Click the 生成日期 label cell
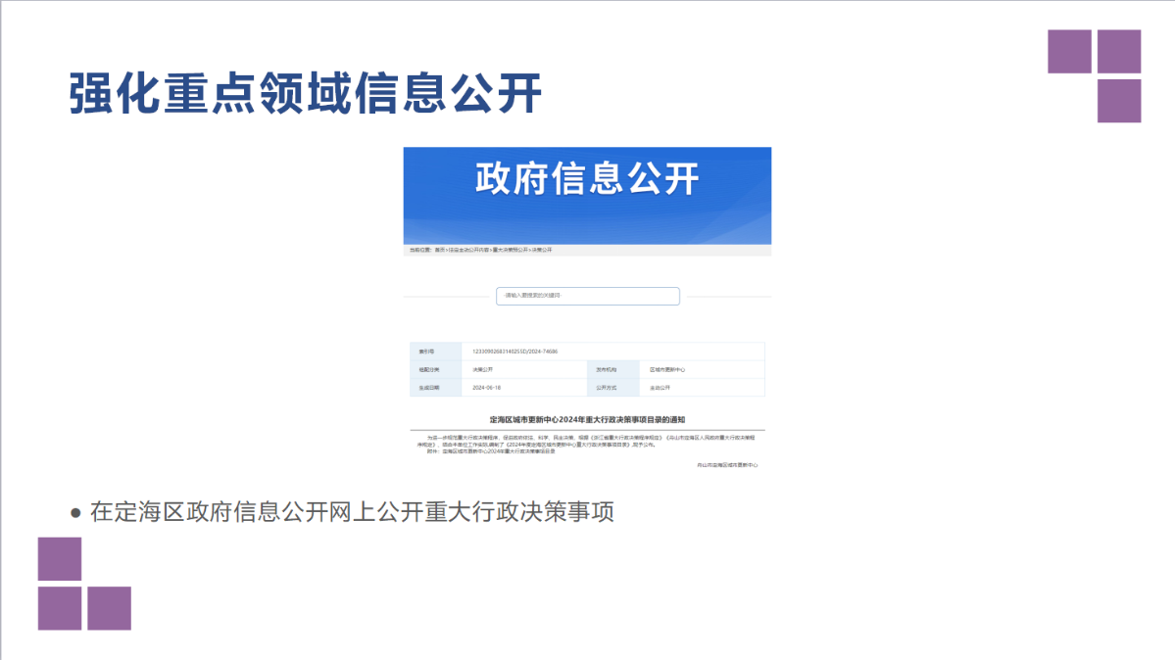1175x660 pixels. 429,388
